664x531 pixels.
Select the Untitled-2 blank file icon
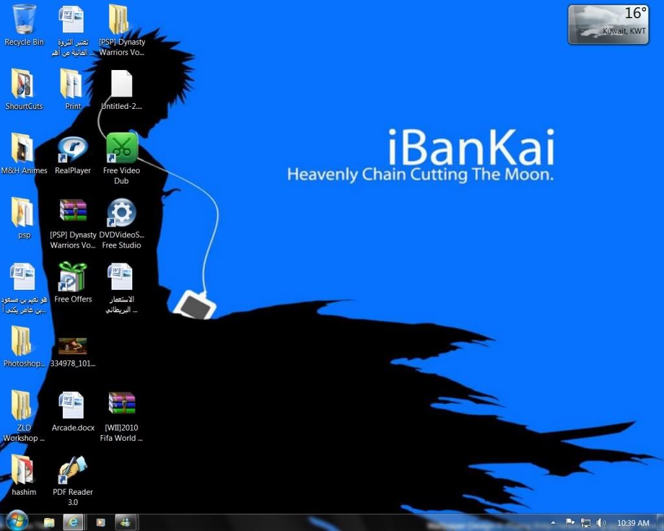(x=121, y=84)
